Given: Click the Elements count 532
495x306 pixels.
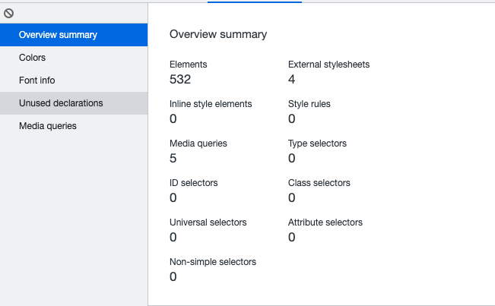Looking at the screenshot, I should tap(180, 79).
